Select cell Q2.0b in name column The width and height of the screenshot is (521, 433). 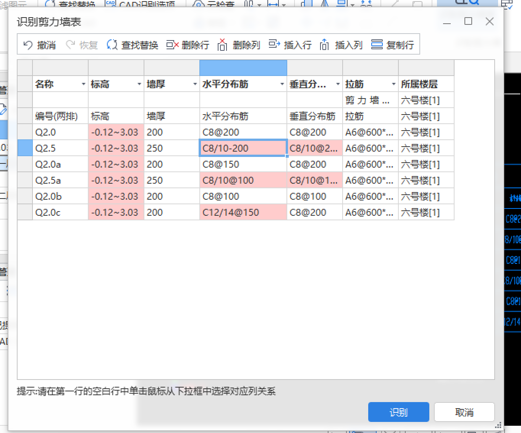coord(60,196)
